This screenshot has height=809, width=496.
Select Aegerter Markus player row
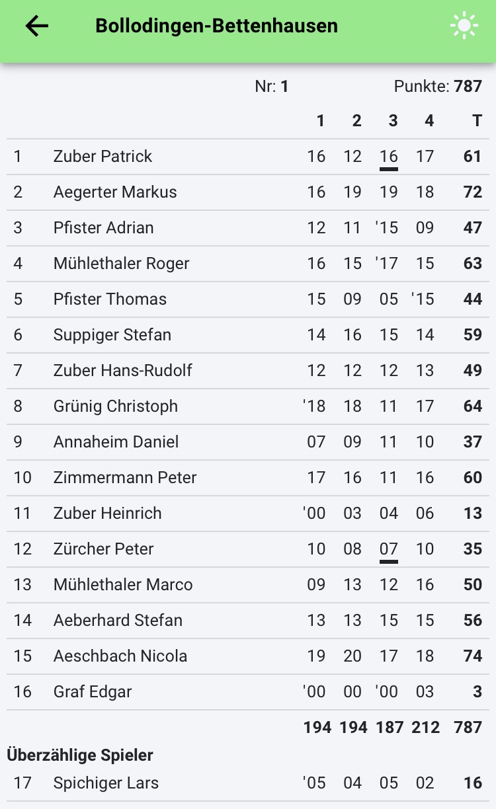(115, 192)
